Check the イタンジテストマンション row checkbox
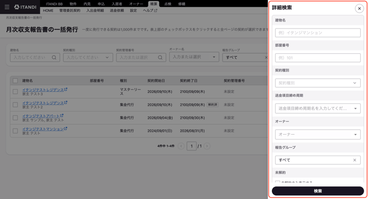This screenshot has height=199, width=368. [15, 131]
